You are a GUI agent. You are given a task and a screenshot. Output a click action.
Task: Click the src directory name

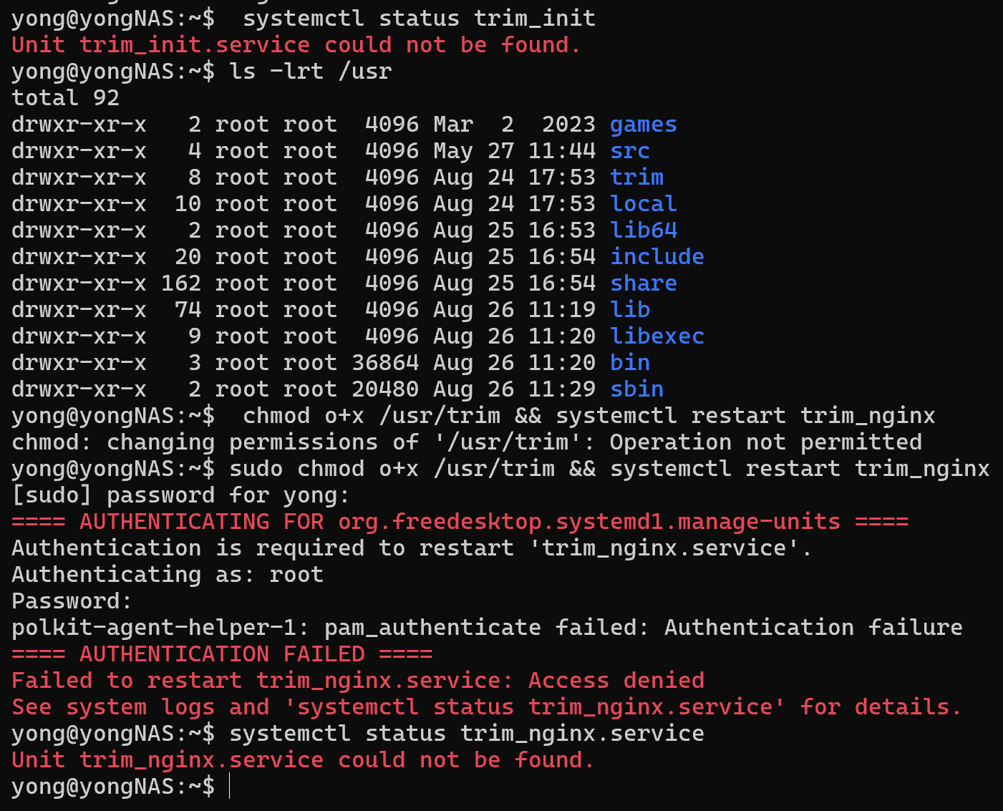[x=630, y=151]
